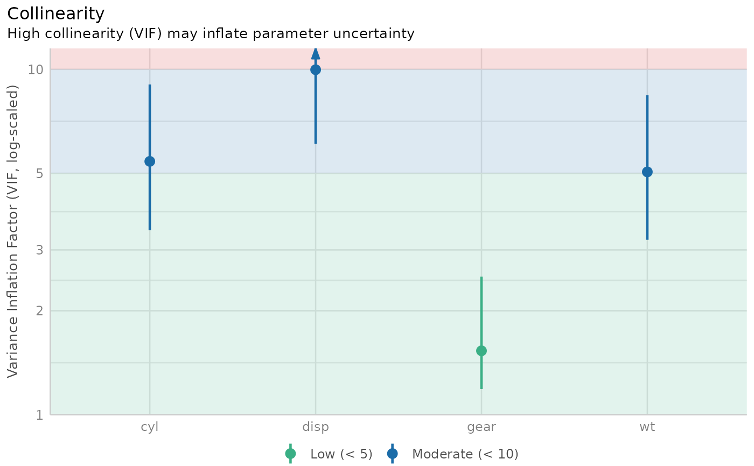
Task: Click the subtitle about parameter uncertainty
Action: (x=211, y=34)
